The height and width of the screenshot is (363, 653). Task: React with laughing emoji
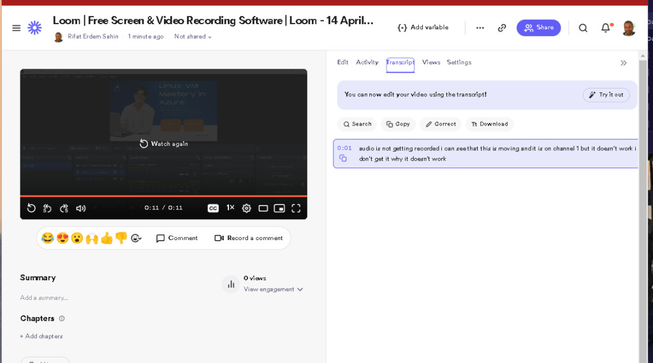[x=48, y=238]
